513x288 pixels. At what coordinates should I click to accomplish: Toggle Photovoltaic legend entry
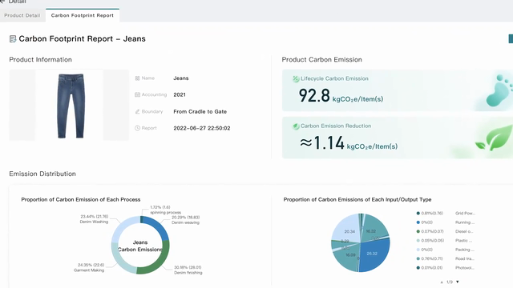(446, 268)
